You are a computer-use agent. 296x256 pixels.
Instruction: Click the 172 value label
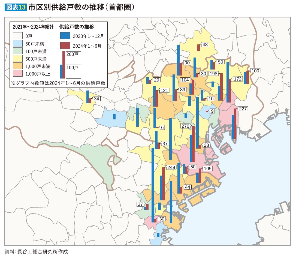pyautogui.click(x=238, y=79)
